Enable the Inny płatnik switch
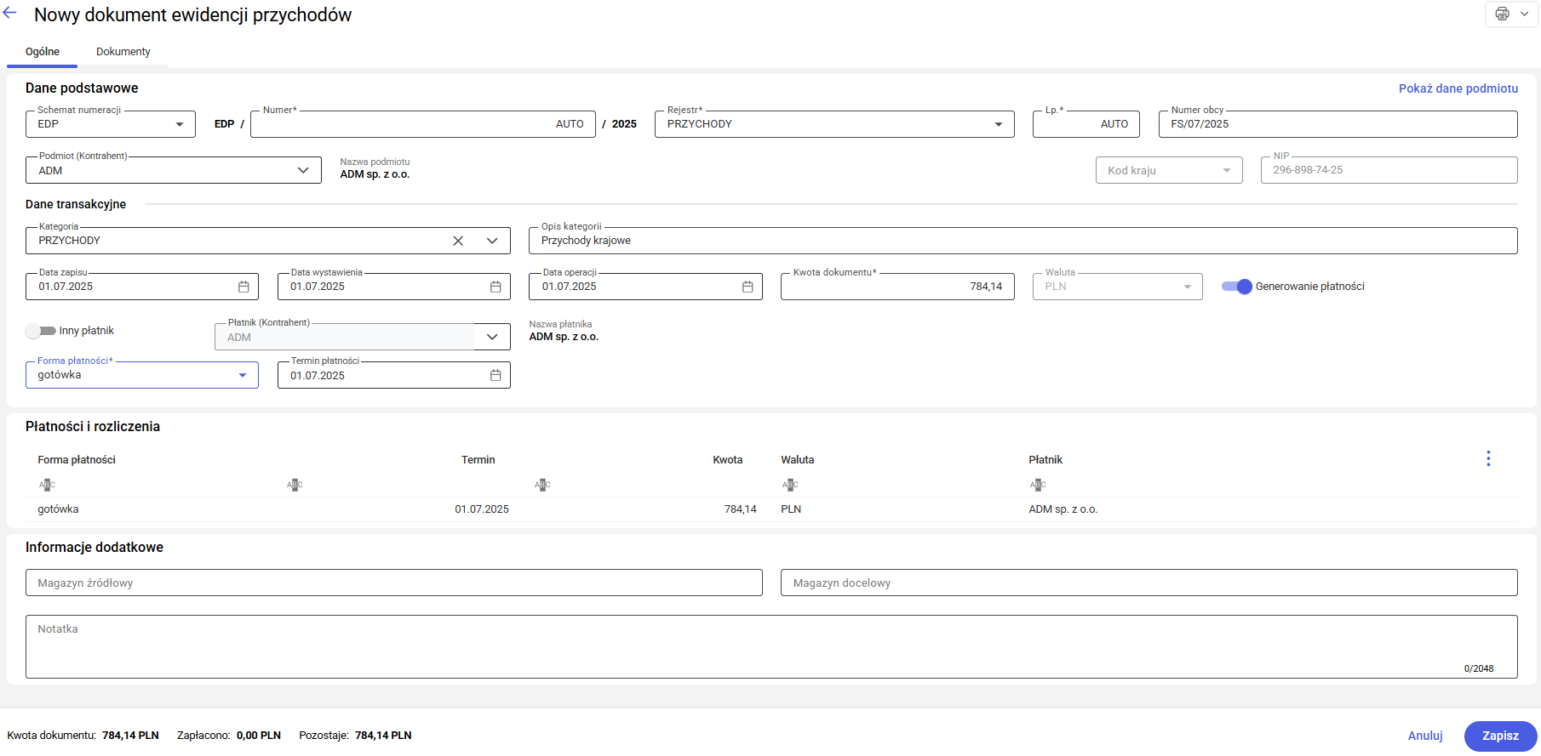 pyautogui.click(x=41, y=331)
